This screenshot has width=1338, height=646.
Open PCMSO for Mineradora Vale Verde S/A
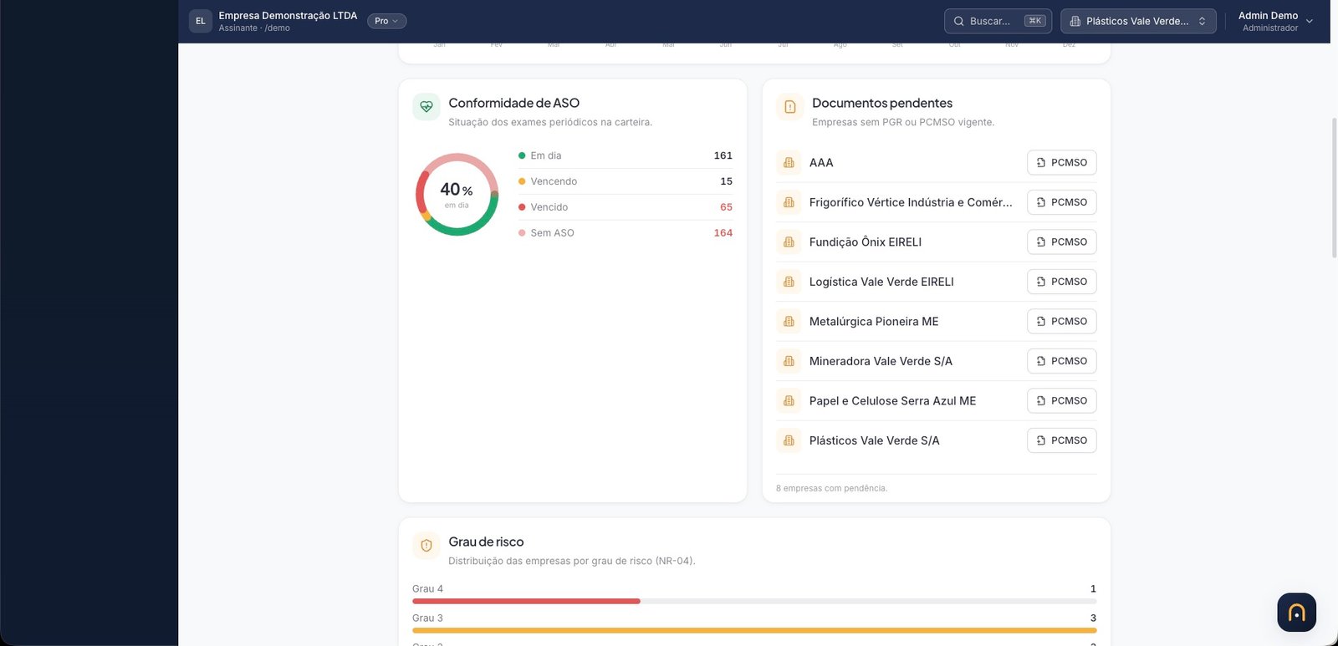(1062, 361)
